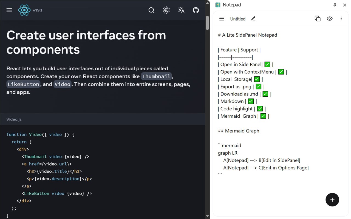The image size is (351, 219).
Task: Click the page scrollbar thumb
Action: pos(208,22)
